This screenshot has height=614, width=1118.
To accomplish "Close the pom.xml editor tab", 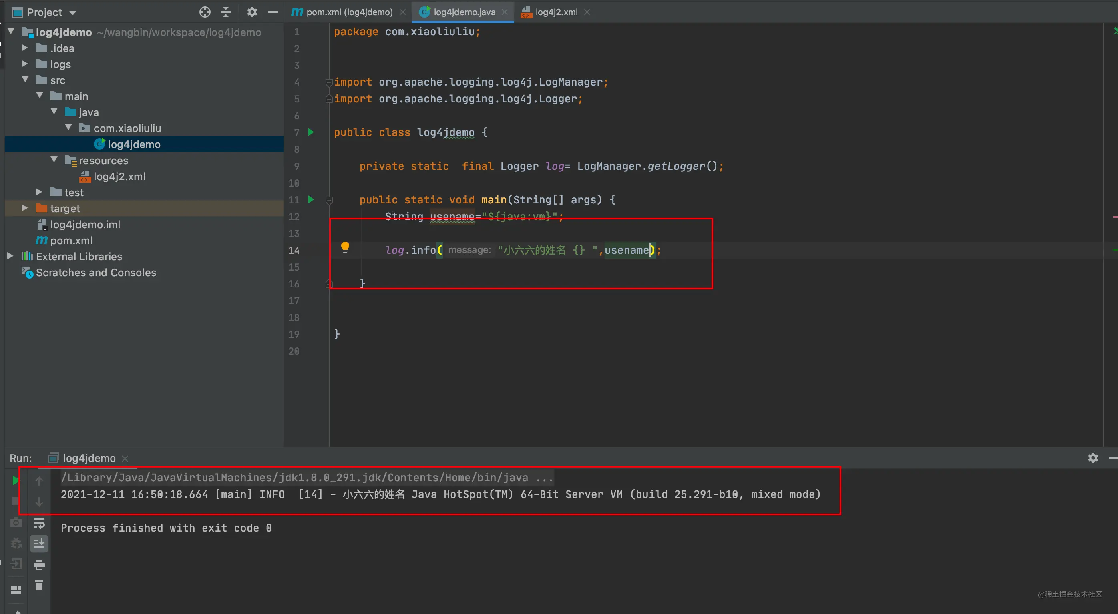I will pyautogui.click(x=403, y=12).
